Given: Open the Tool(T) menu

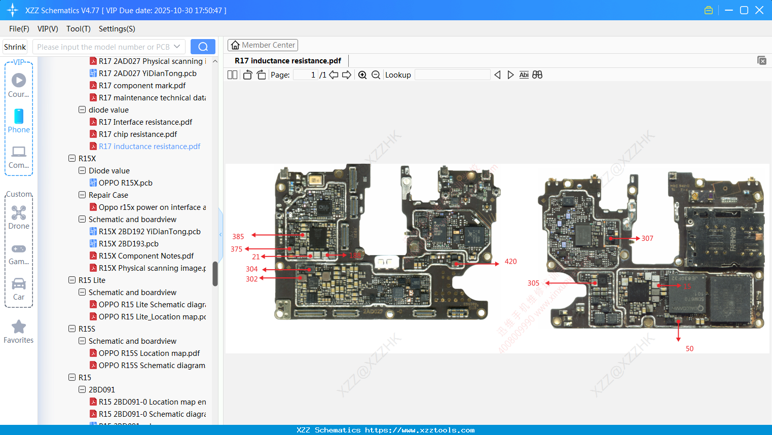Looking at the screenshot, I should (78, 29).
